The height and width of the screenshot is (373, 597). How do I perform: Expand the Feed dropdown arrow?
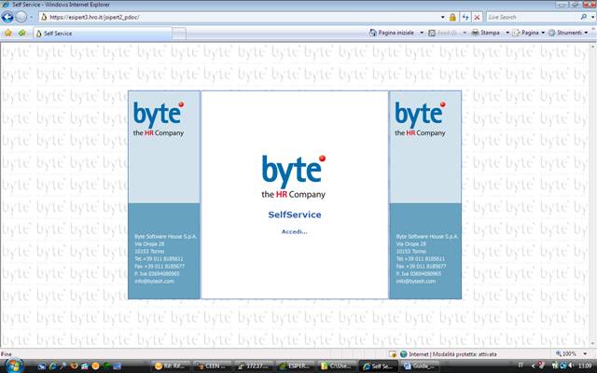(x=465, y=33)
